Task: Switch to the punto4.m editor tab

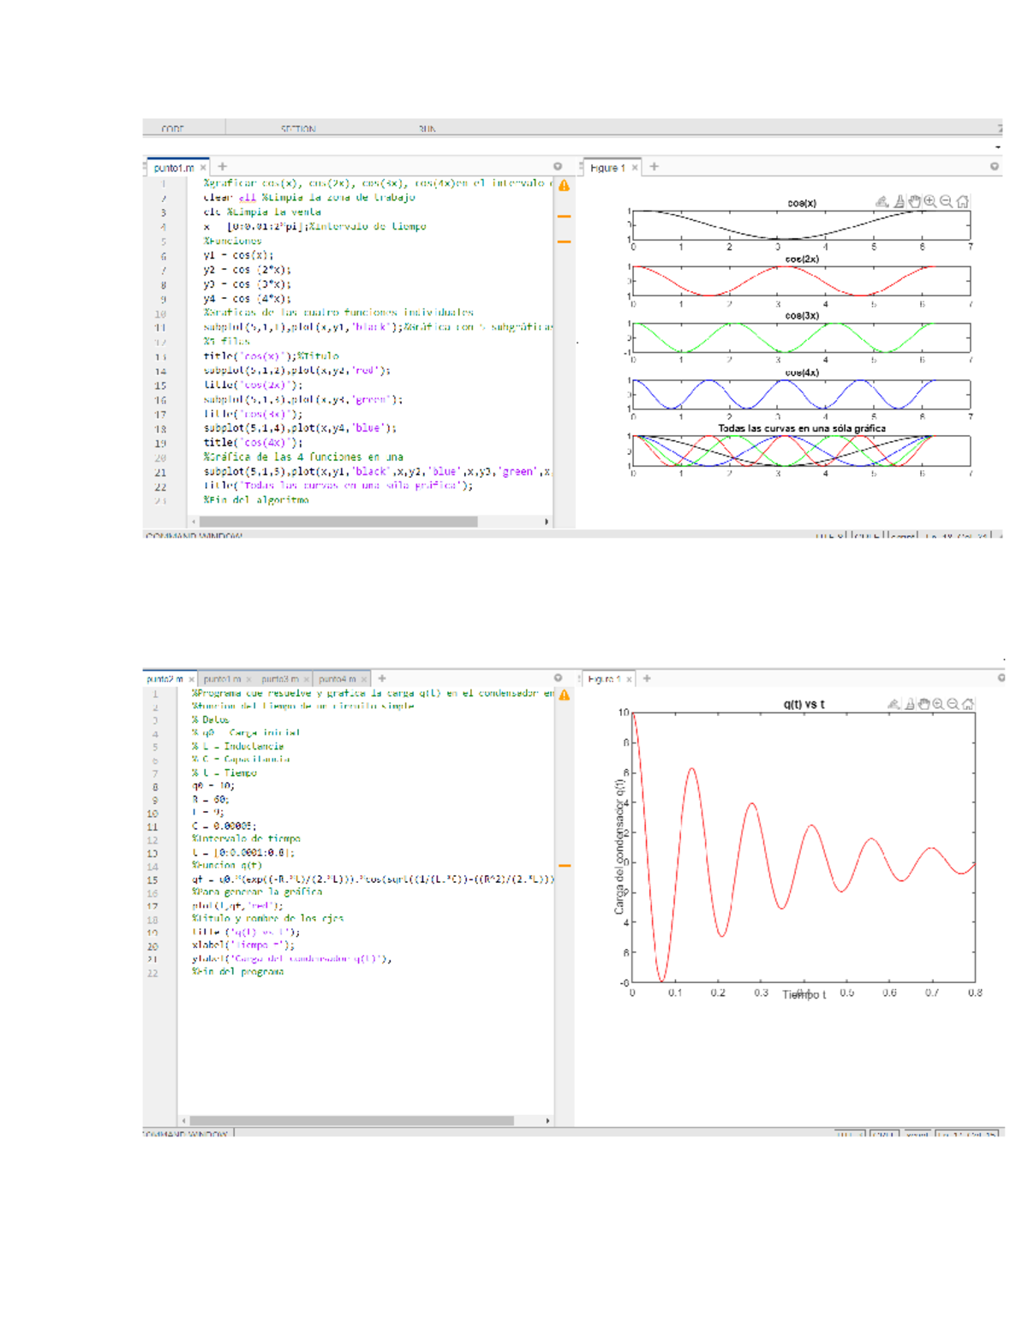Action: (337, 679)
